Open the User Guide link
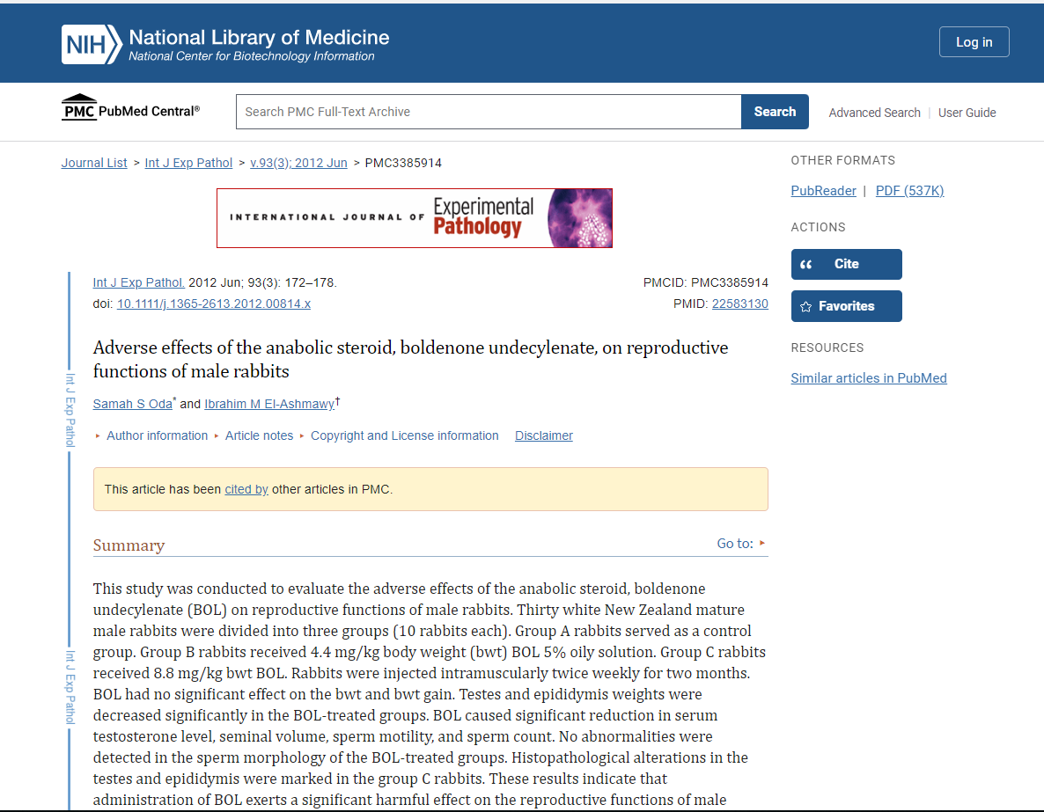 pos(967,113)
